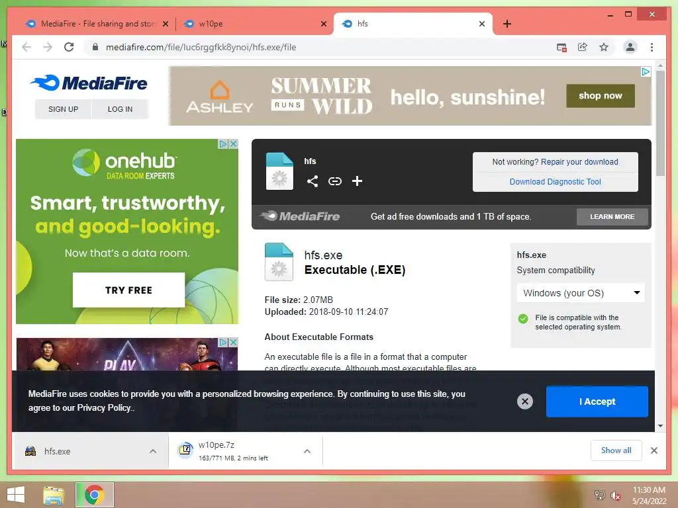Click the LOG IN button
This screenshot has height=508, width=678.
[121, 109]
